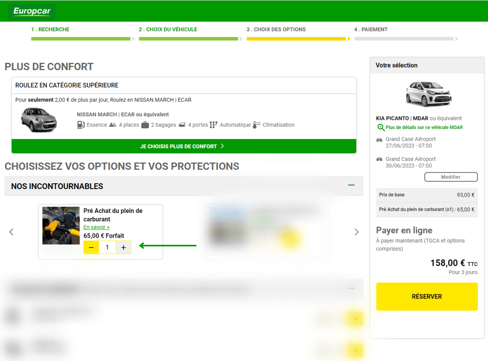This screenshot has height=361, width=488.
Task: Click the Modifier button in Votre sélection
Action: [450, 177]
